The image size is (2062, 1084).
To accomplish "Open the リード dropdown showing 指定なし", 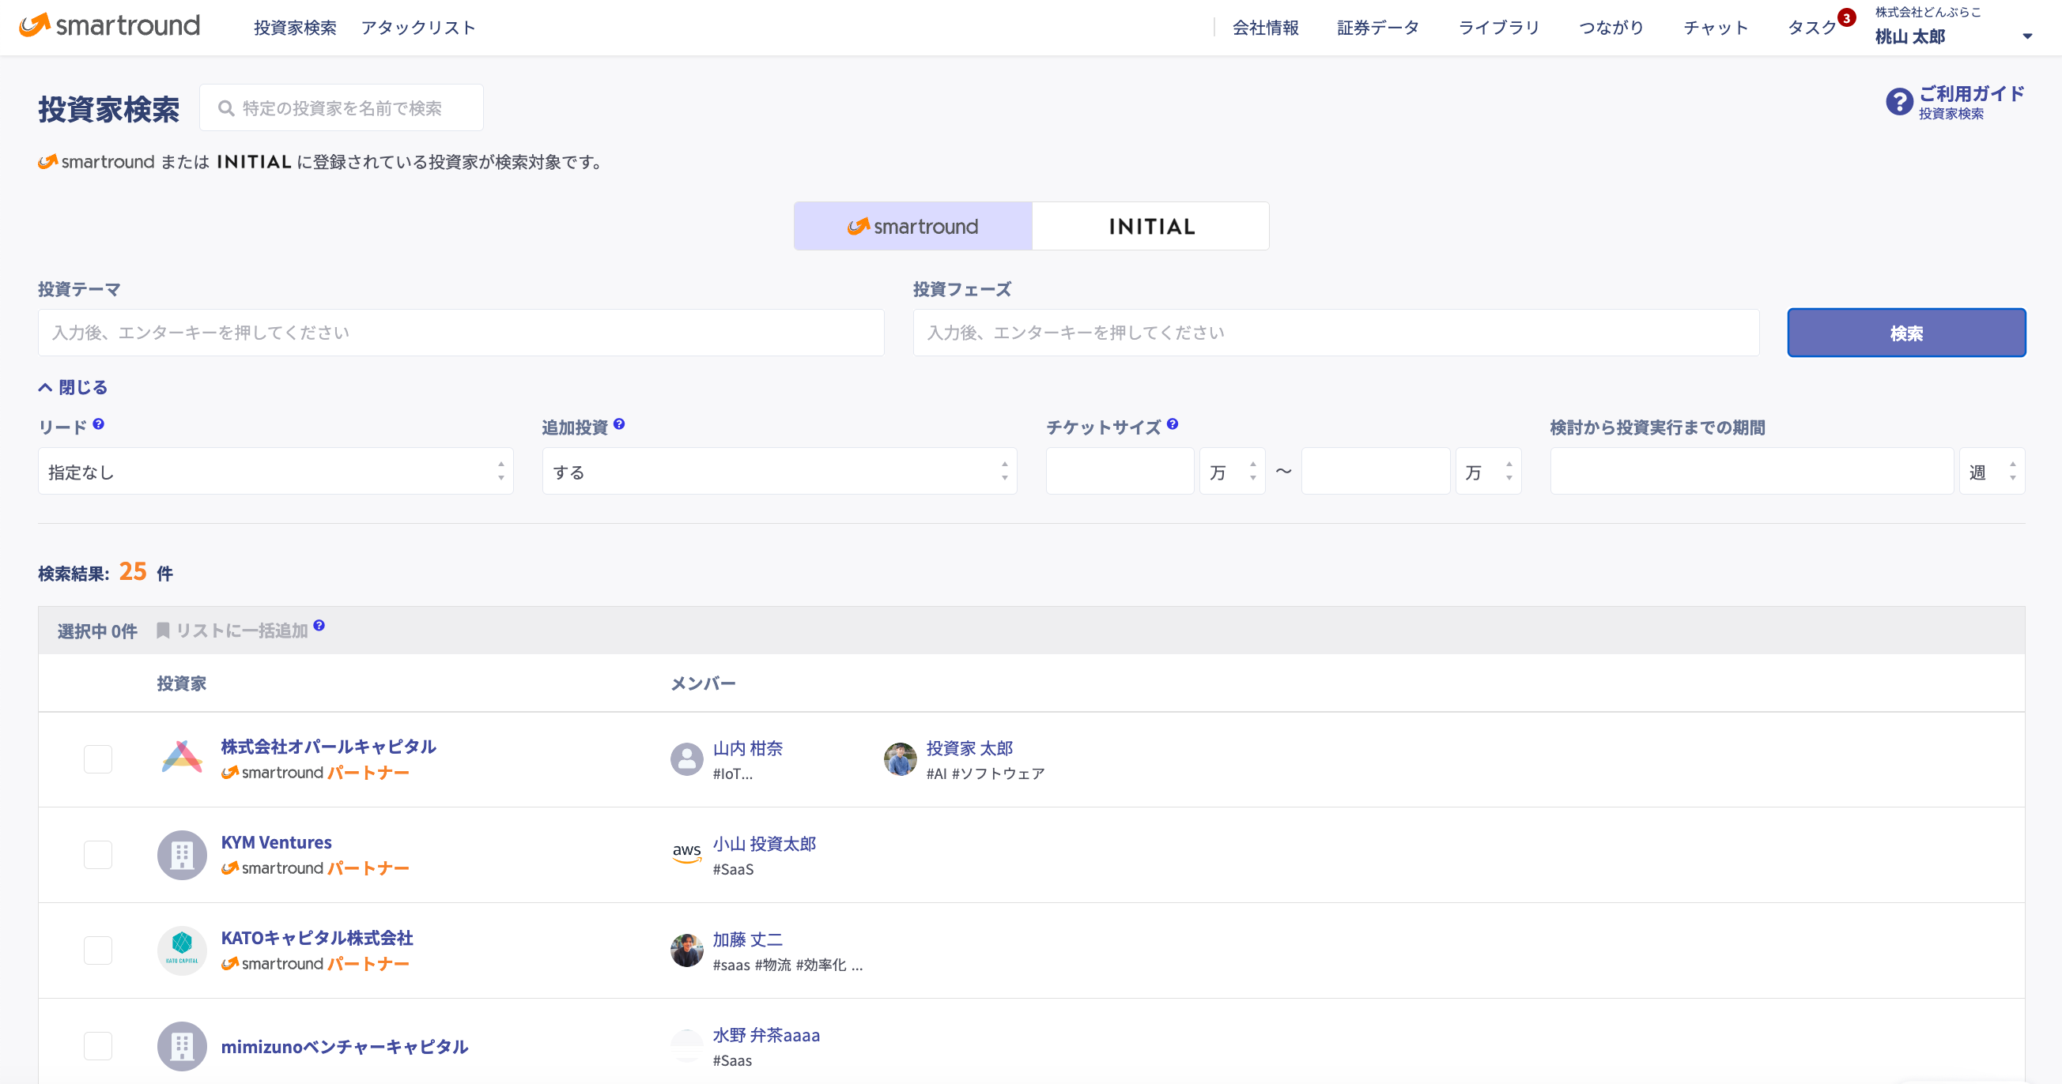I will [x=275, y=471].
